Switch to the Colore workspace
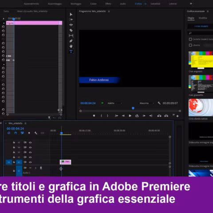The width and height of the screenshot is (213, 213). pyautogui.click(x=93, y=4)
